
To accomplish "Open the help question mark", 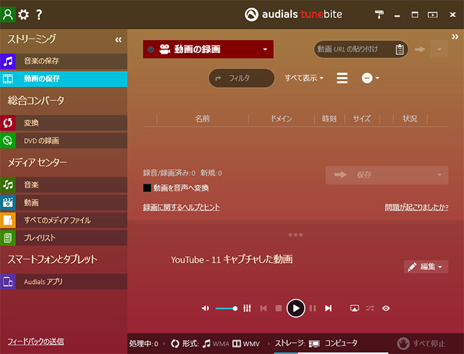I will coord(39,14).
